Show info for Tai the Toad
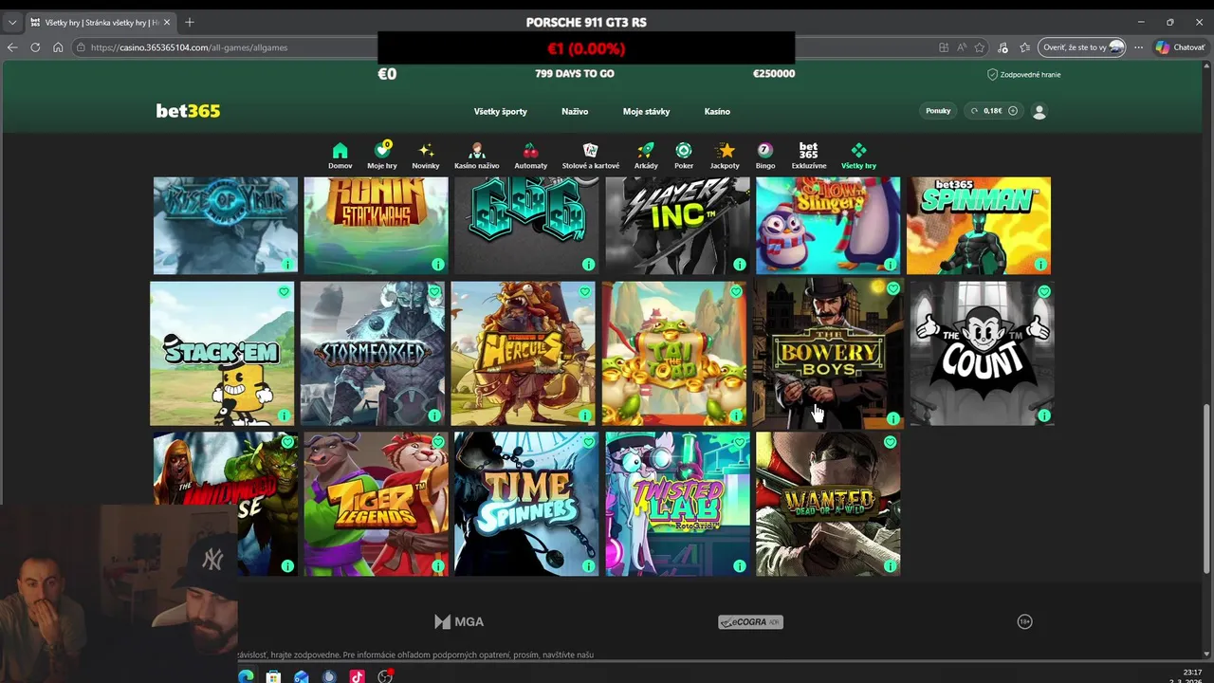Image resolution: width=1214 pixels, height=683 pixels. 736,415
